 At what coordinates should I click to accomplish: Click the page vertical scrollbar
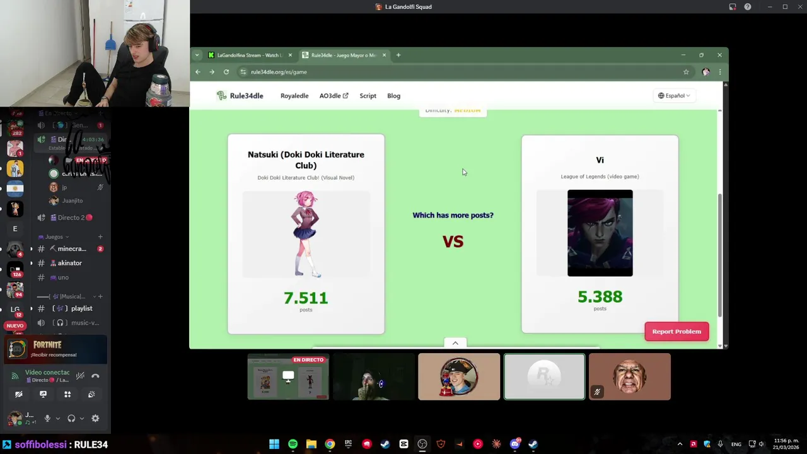click(x=719, y=254)
